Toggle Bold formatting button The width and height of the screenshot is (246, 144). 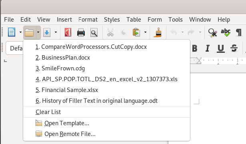click(x=195, y=48)
